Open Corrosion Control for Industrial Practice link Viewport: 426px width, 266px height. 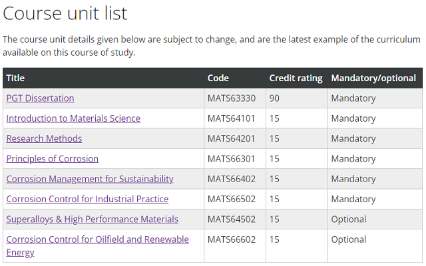click(x=87, y=199)
